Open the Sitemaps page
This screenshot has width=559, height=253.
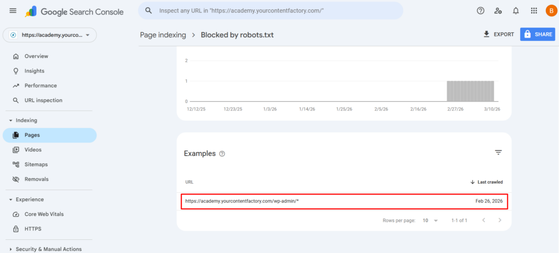36,164
